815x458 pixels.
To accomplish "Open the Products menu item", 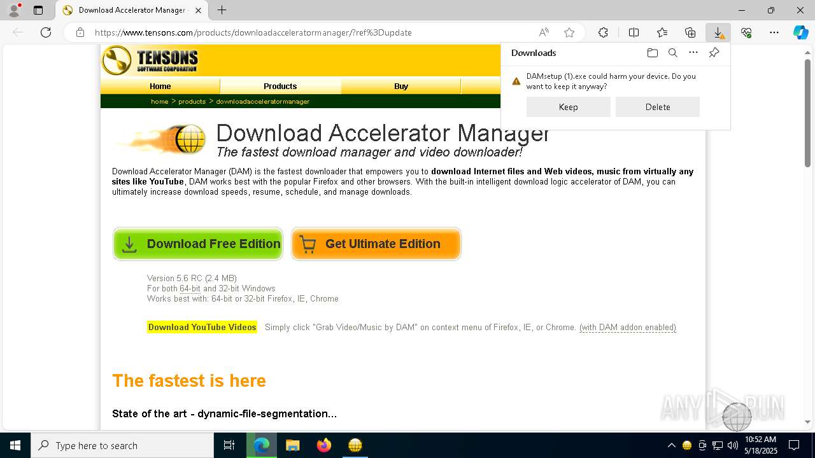I will (x=280, y=86).
